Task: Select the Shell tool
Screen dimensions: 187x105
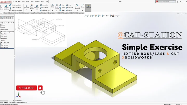Action: click(62, 10)
